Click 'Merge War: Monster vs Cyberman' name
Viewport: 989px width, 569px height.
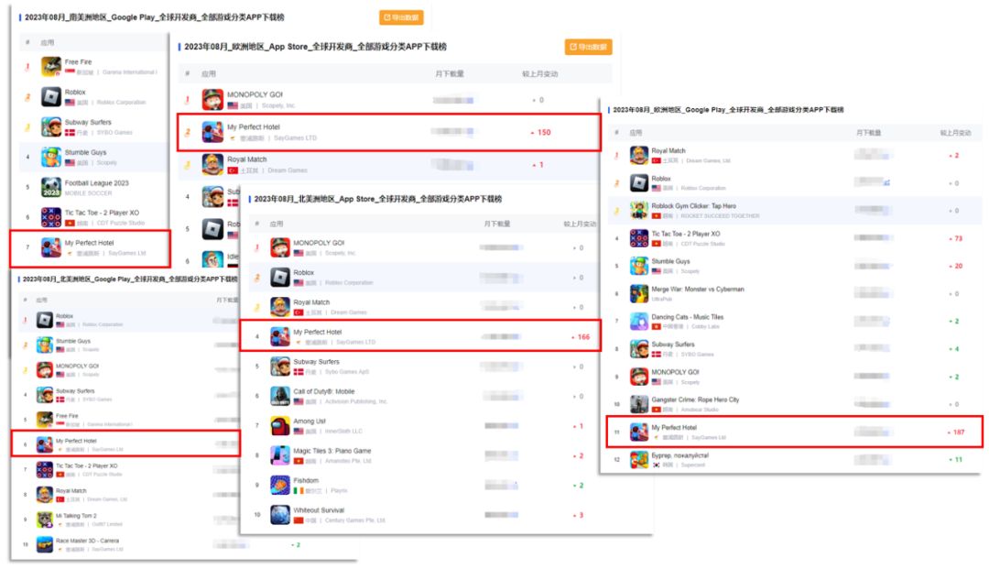point(698,289)
